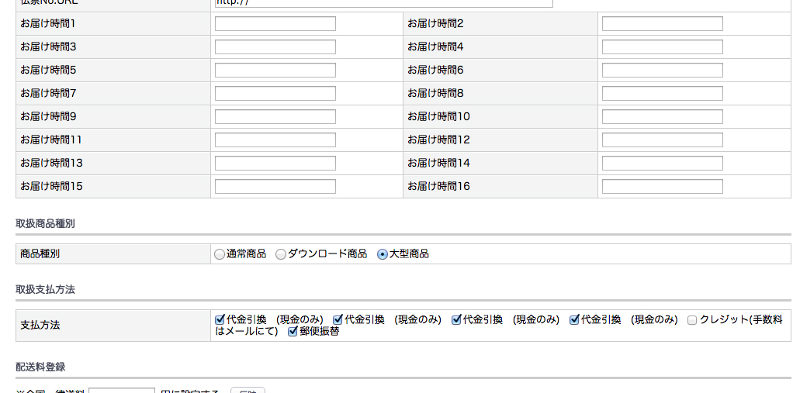Click the お届け時間1 input field

pos(275,24)
